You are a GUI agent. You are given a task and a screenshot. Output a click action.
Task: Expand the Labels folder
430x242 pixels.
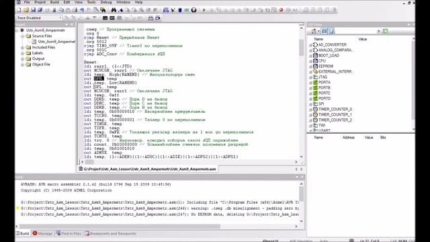tap(22, 53)
